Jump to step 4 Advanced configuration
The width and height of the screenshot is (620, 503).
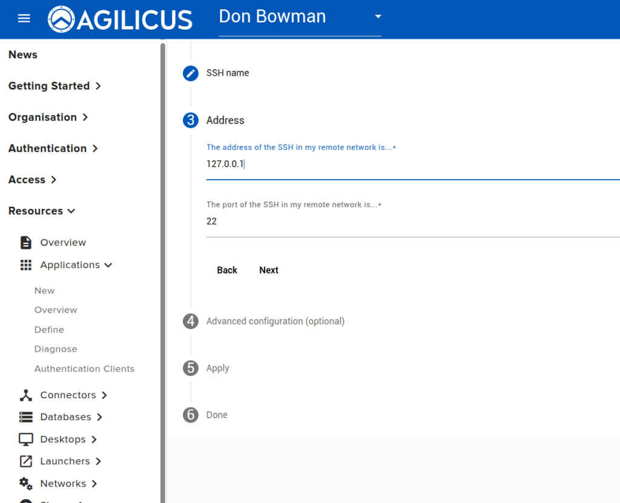click(275, 321)
